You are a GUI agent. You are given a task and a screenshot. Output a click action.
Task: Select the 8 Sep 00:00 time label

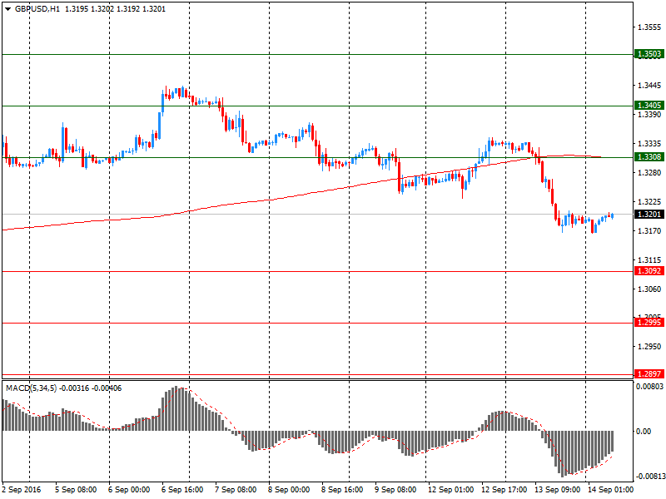tap(289, 490)
